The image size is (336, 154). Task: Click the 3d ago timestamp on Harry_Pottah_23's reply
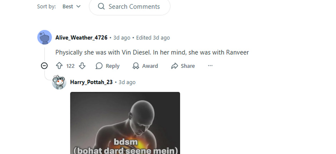(127, 82)
